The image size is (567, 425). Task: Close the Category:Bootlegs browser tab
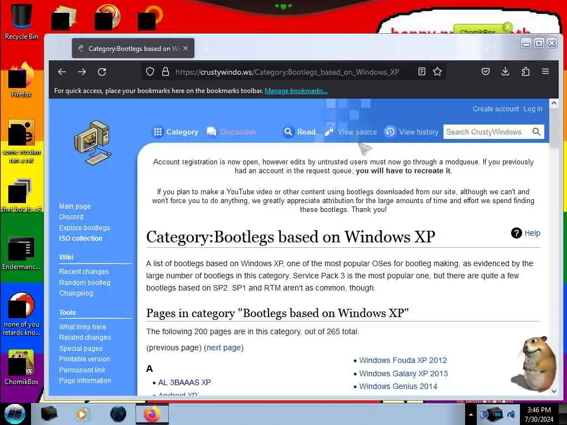tap(185, 48)
